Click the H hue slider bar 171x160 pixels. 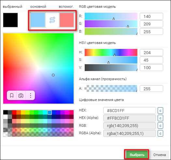(111, 52)
